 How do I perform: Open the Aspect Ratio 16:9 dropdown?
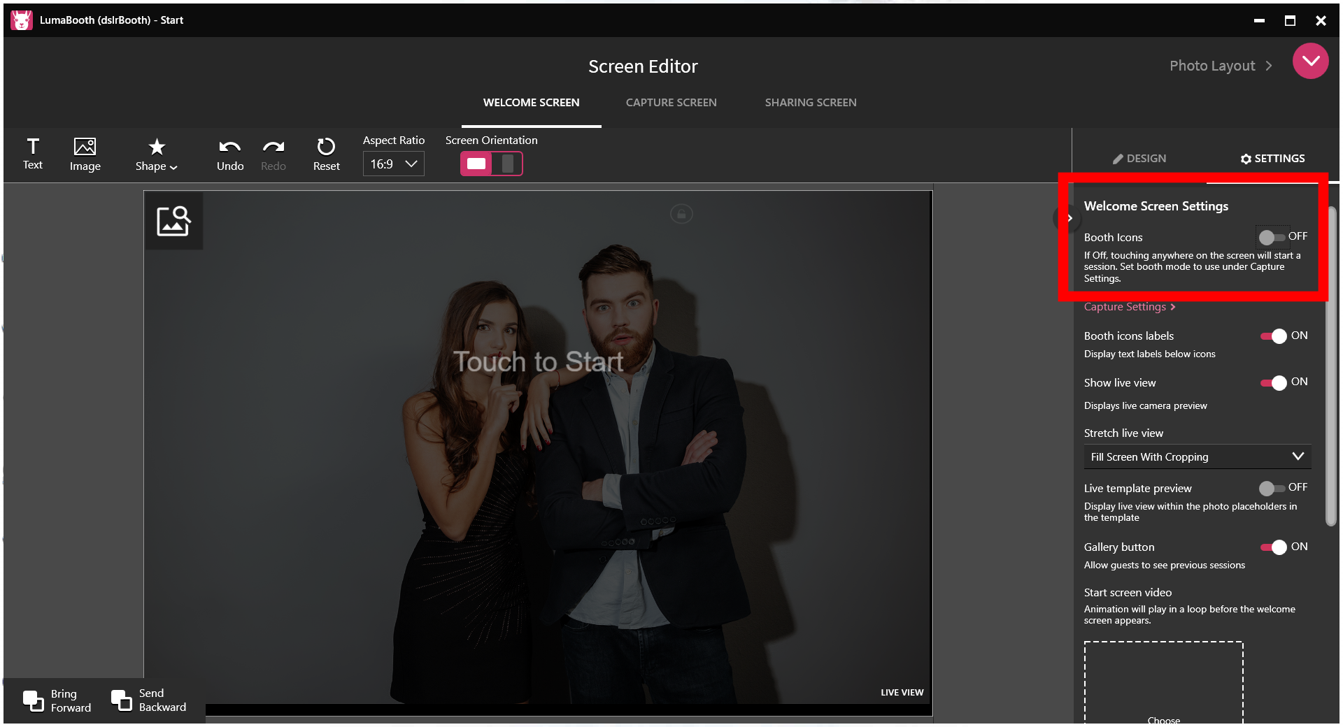pos(393,164)
